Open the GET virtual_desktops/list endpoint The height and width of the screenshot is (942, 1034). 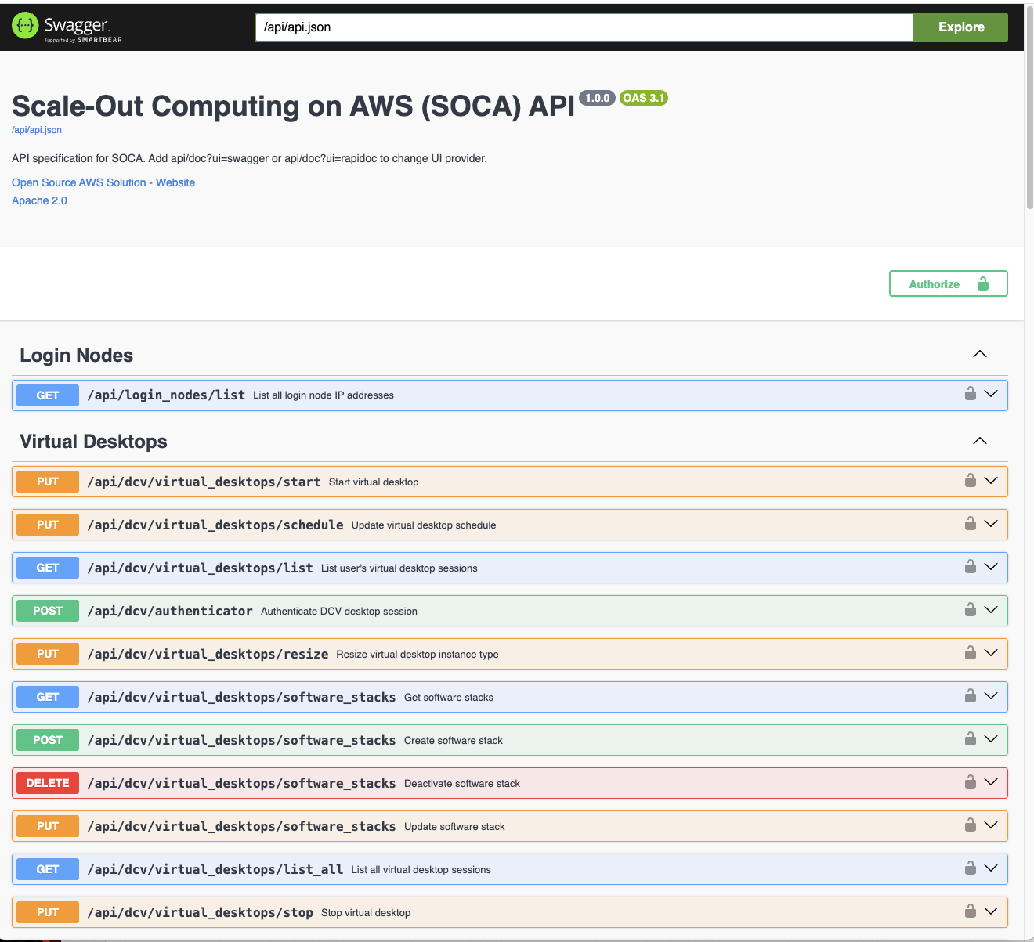click(x=200, y=568)
